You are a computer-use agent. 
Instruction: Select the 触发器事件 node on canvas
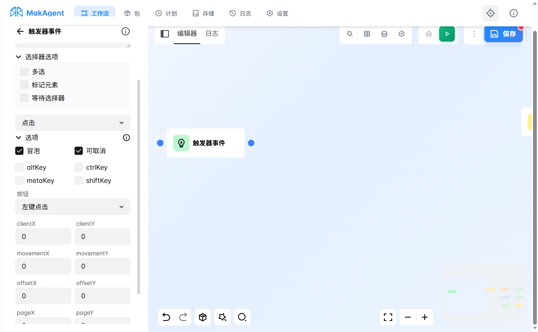click(x=206, y=143)
